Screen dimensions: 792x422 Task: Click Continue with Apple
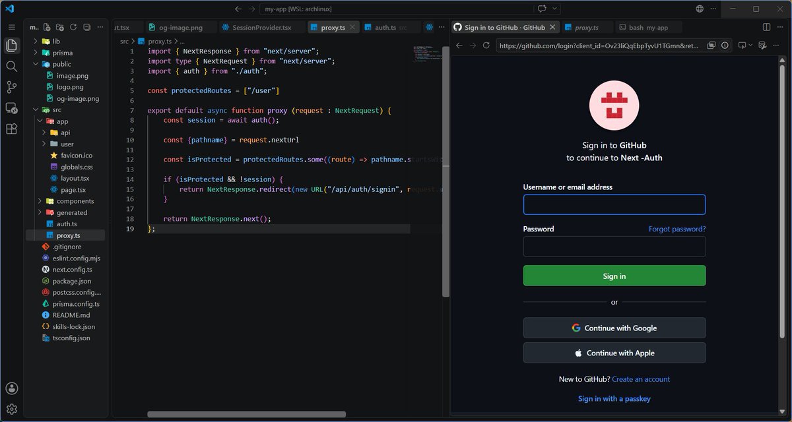click(614, 353)
